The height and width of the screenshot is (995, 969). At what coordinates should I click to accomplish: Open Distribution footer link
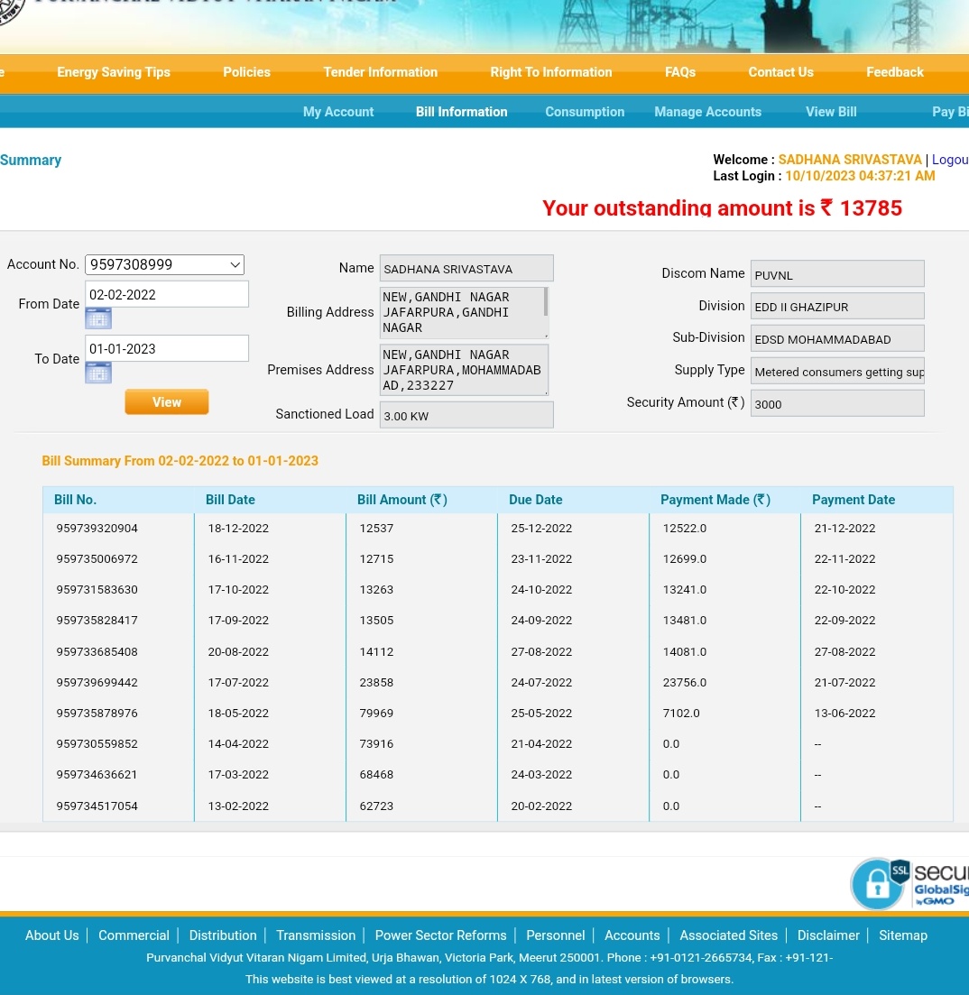pos(223,935)
